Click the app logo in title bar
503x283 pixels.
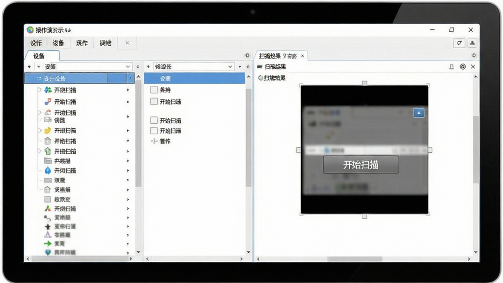(30, 30)
